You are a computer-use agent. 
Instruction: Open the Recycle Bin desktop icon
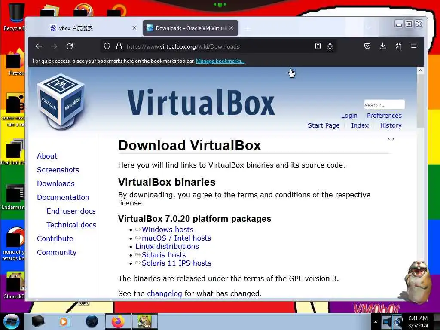click(14, 16)
